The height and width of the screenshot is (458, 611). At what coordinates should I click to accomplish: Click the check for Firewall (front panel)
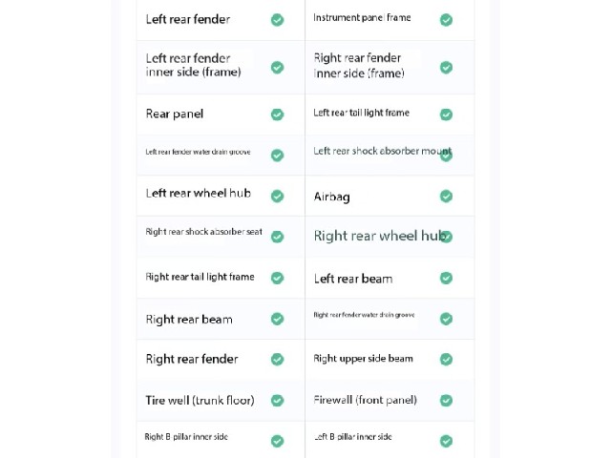coord(446,401)
